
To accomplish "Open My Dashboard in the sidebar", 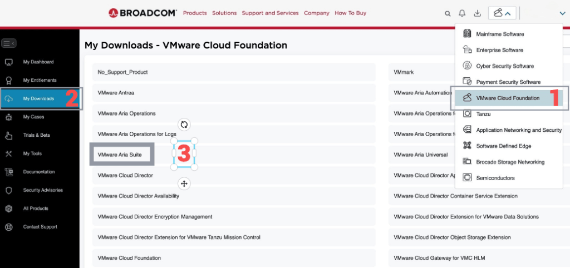I will pos(38,62).
